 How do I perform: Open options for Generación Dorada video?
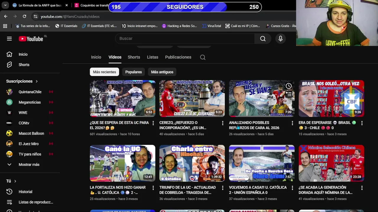coord(362,188)
